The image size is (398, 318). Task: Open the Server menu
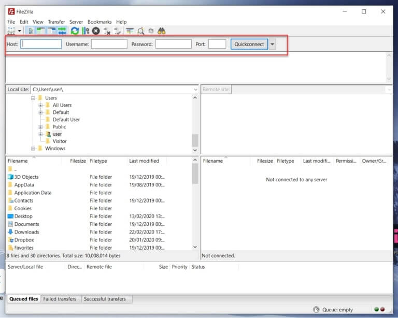(x=76, y=22)
